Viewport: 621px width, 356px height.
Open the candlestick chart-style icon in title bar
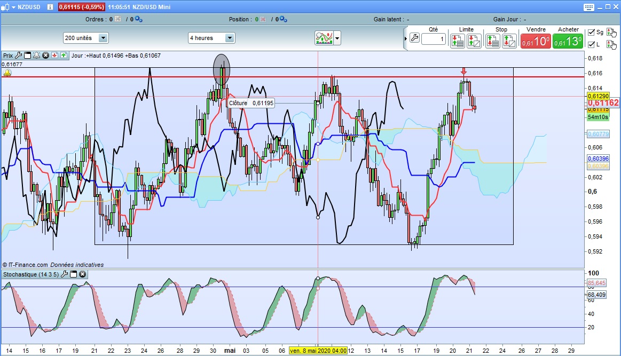pos(5,7)
